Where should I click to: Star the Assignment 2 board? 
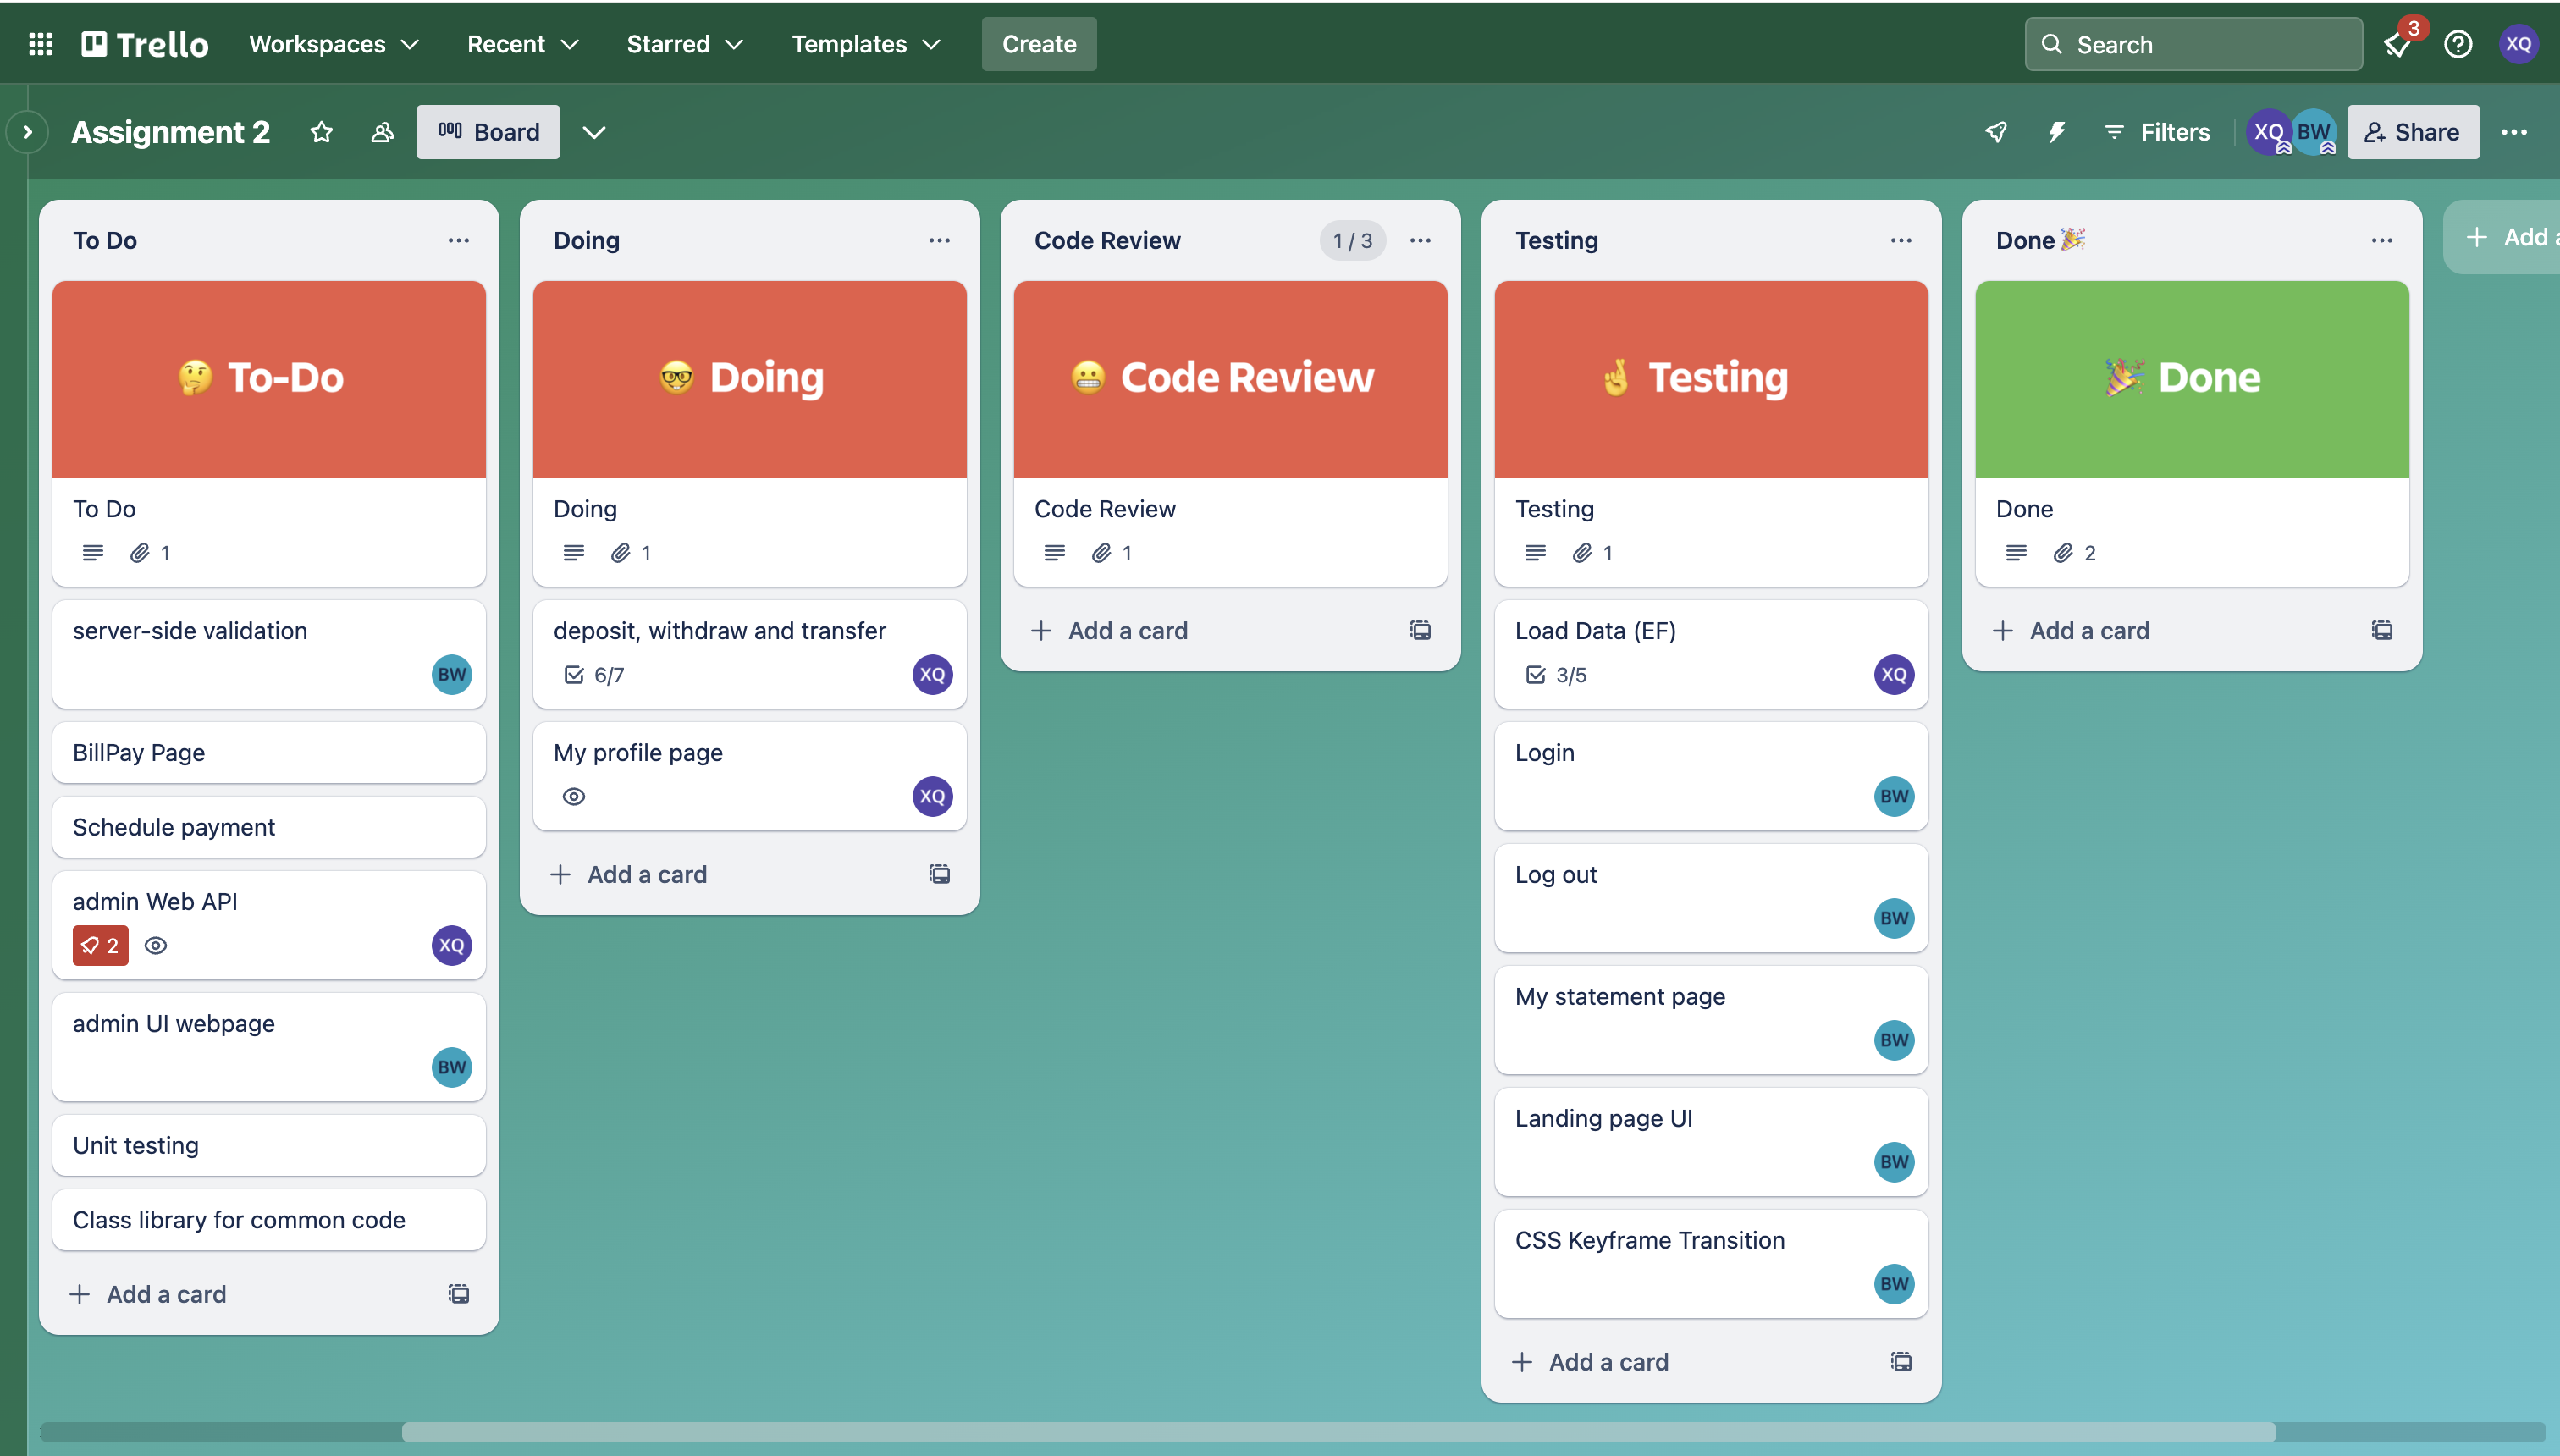pyautogui.click(x=321, y=132)
